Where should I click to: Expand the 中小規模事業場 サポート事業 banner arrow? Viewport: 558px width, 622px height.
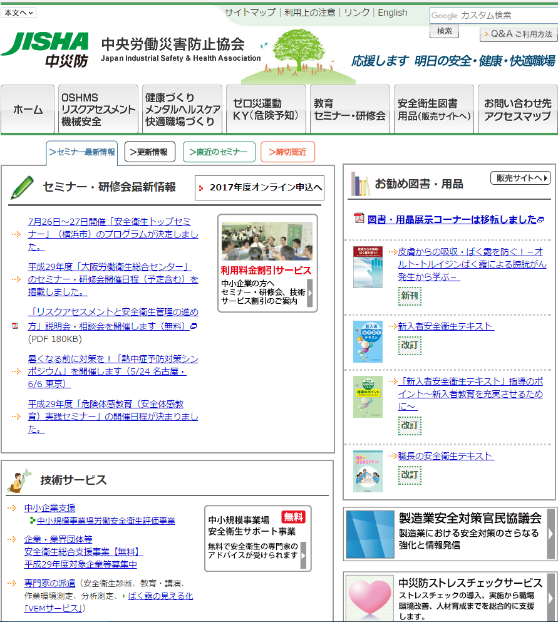(x=303, y=555)
